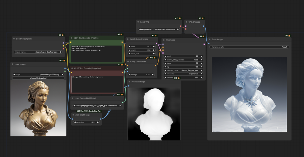This screenshot has height=157, width=304.
Task: Collapse the Save Image node via its dot
Action: (x=209, y=40)
